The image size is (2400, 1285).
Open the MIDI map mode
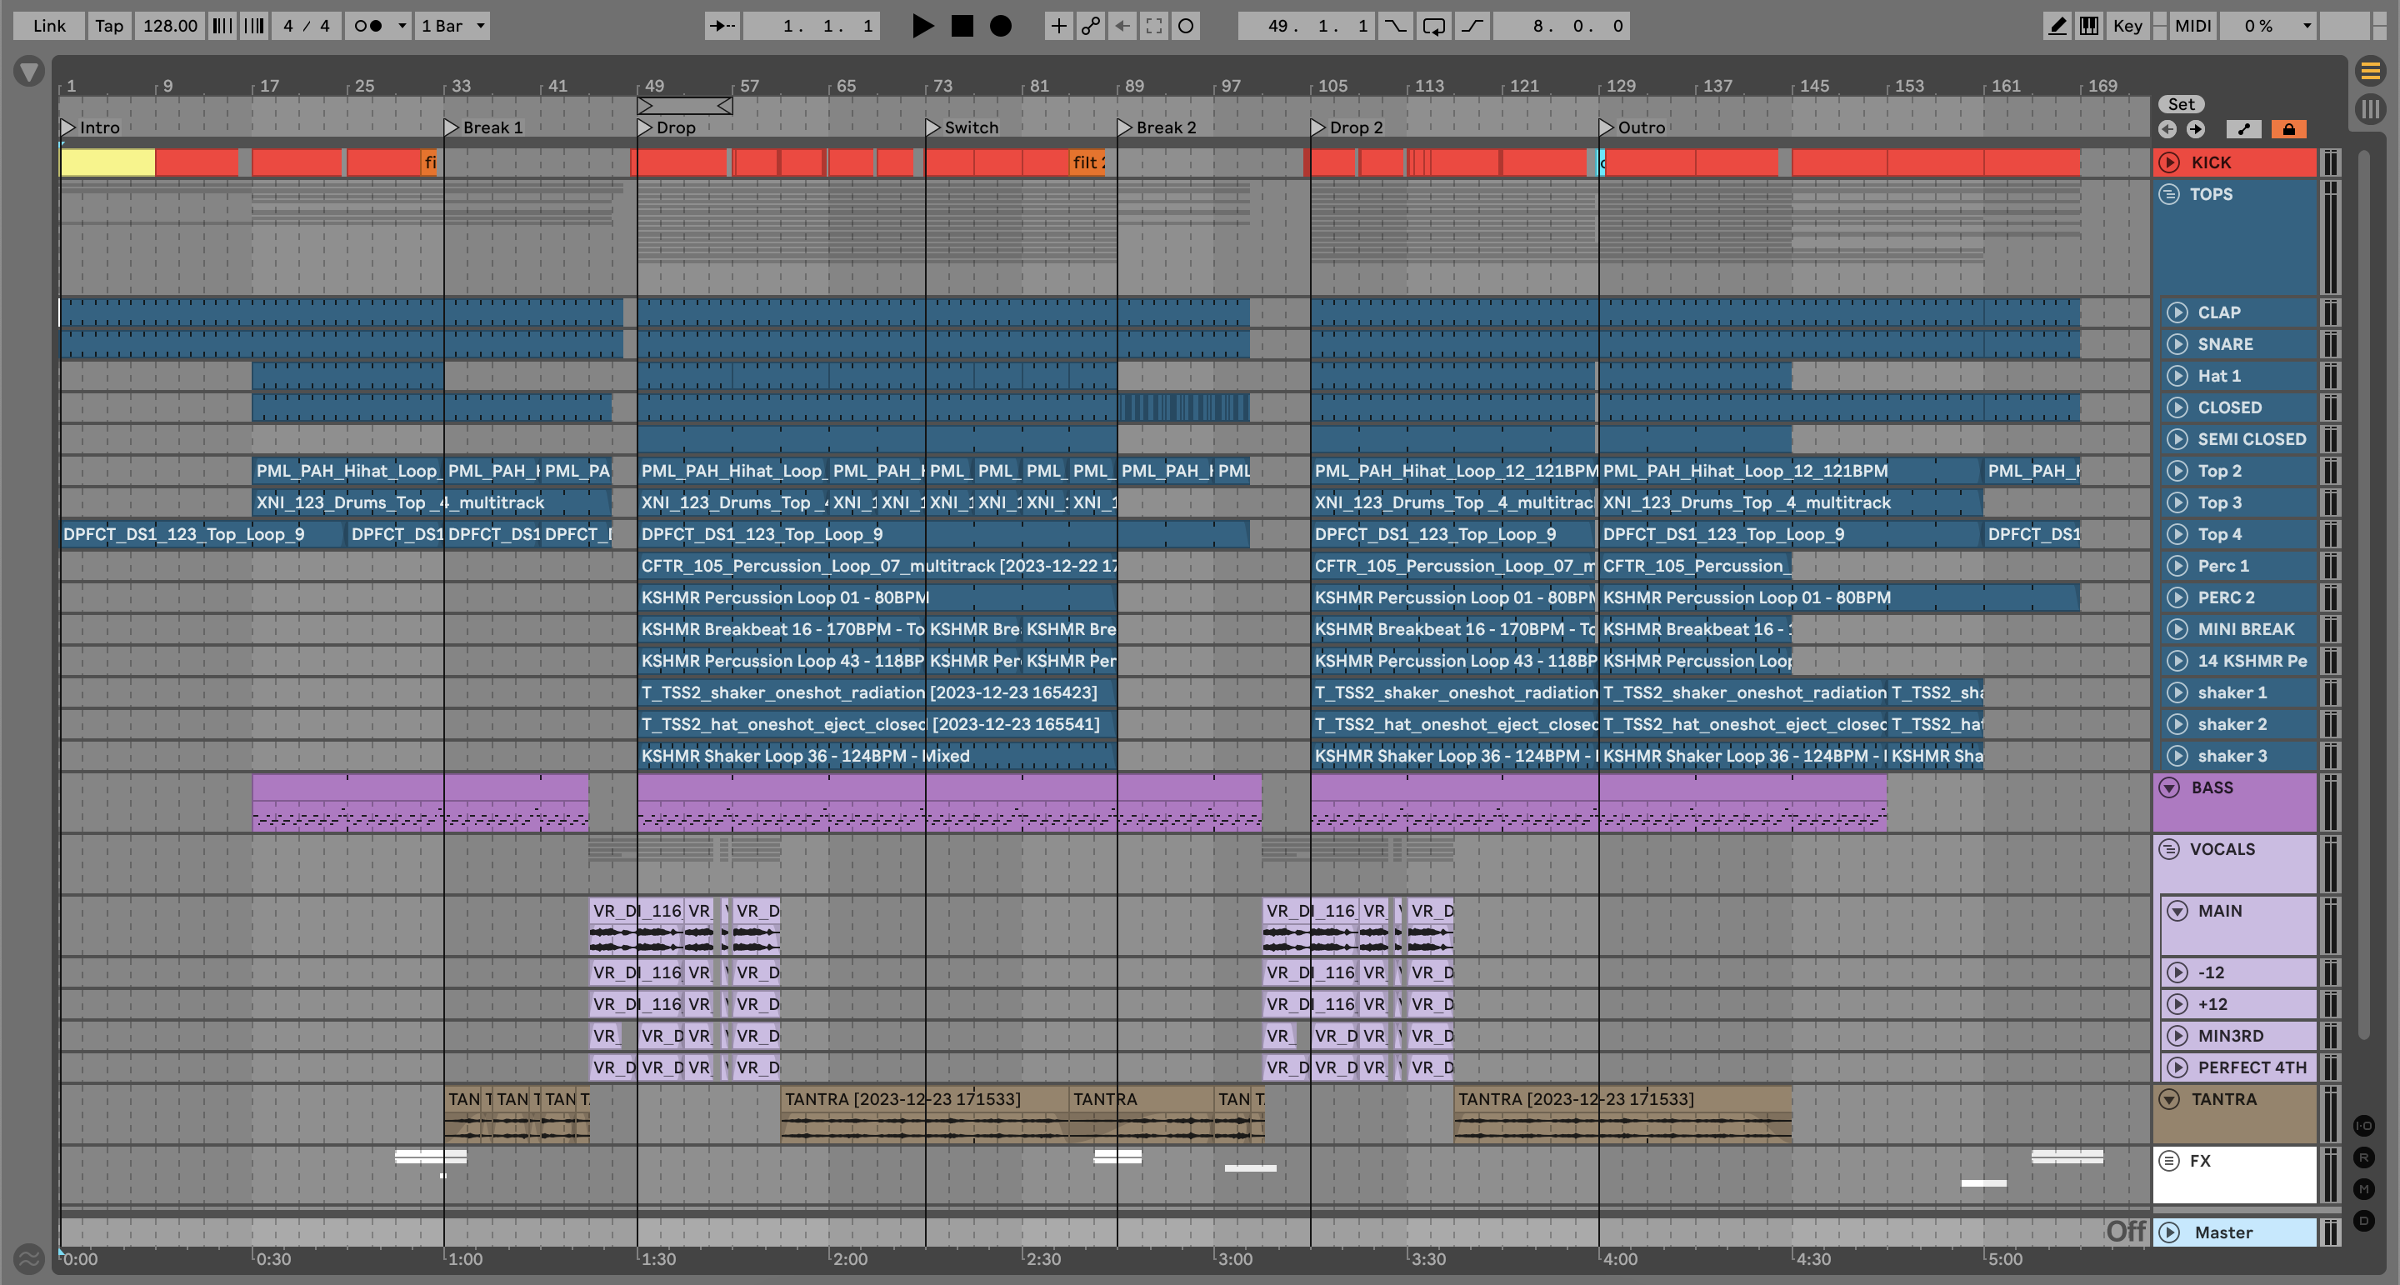click(2192, 26)
